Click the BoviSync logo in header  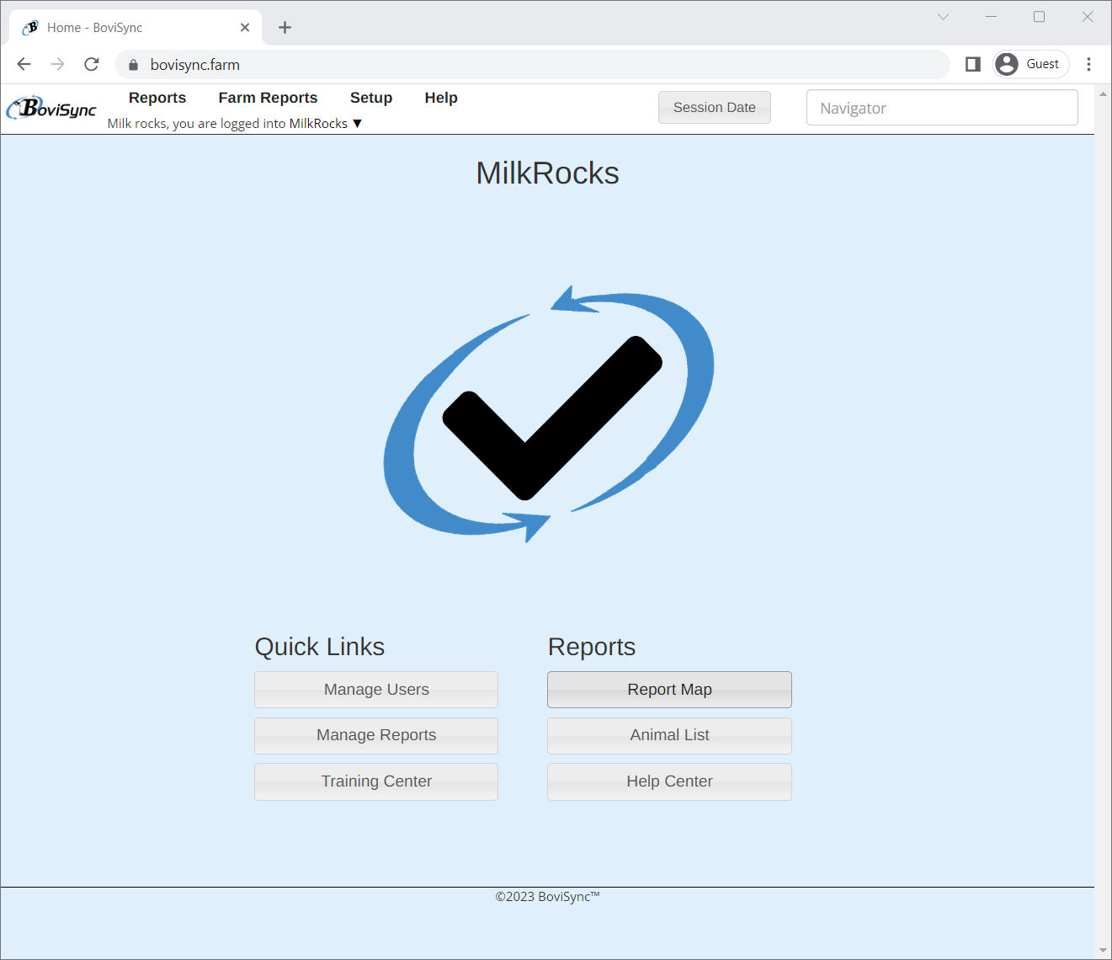(51, 108)
